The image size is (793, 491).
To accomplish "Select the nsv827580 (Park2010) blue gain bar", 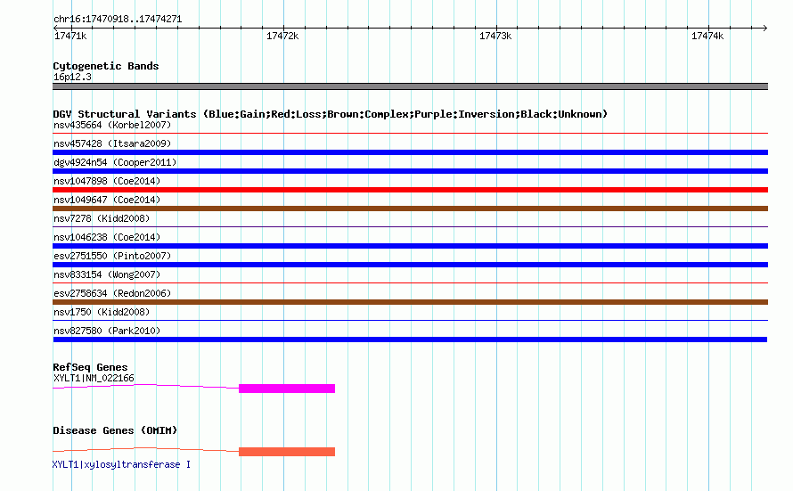I will click(410, 340).
